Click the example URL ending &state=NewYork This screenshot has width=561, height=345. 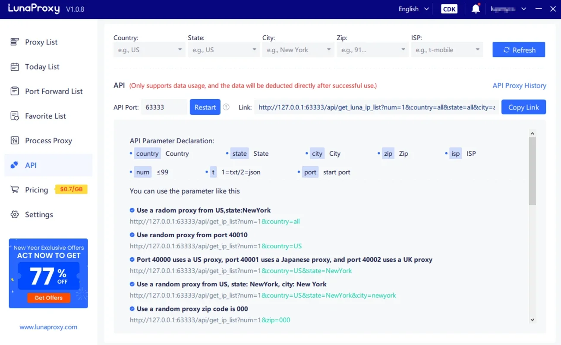(241, 271)
